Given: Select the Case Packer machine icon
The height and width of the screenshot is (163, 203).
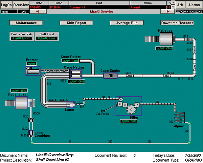Looking at the screenshot, I should coord(76,74).
